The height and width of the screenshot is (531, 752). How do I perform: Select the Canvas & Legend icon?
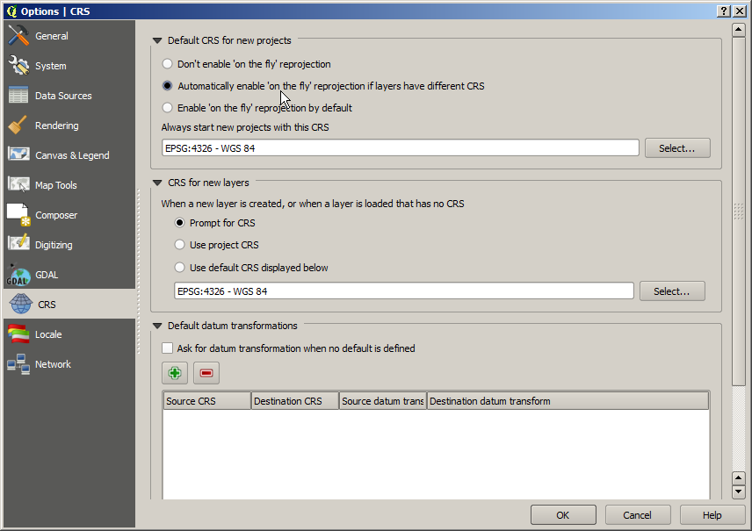point(19,154)
